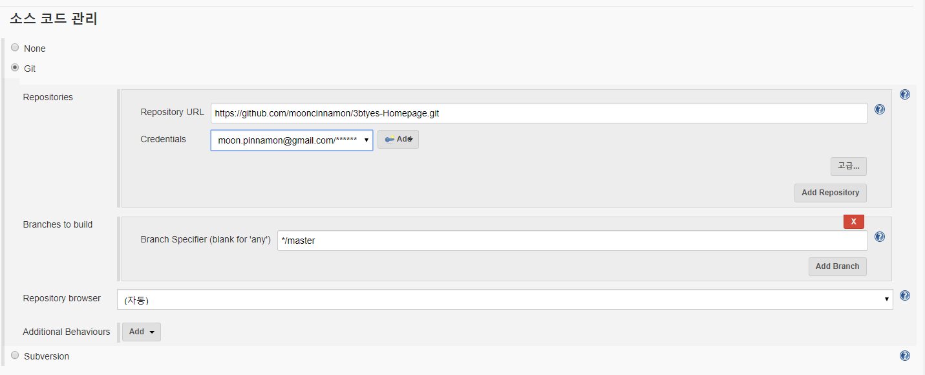Show help for Repository URL field
Viewport: 925px width, 375px height.
click(879, 109)
